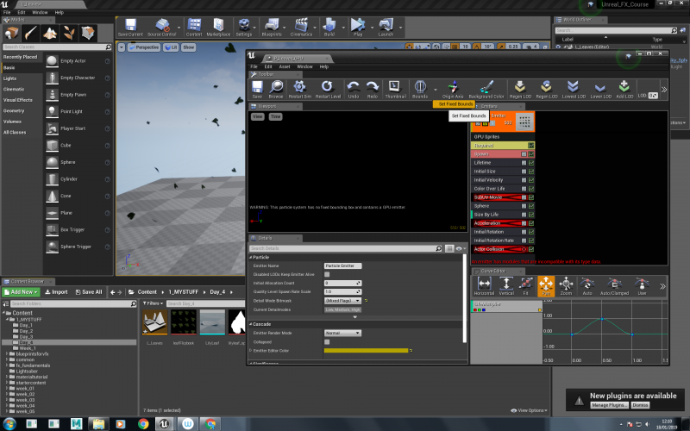The width and height of the screenshot is (690, 431).
Task: Click the Import button
Action: 56,292
